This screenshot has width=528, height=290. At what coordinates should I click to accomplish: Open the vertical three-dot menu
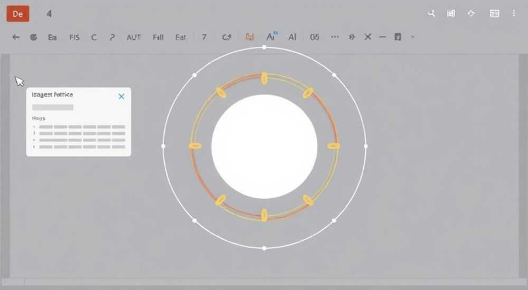[514, 14]
